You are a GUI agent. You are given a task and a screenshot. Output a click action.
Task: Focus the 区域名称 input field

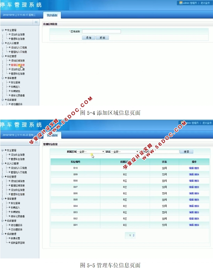tap(101, 31)
